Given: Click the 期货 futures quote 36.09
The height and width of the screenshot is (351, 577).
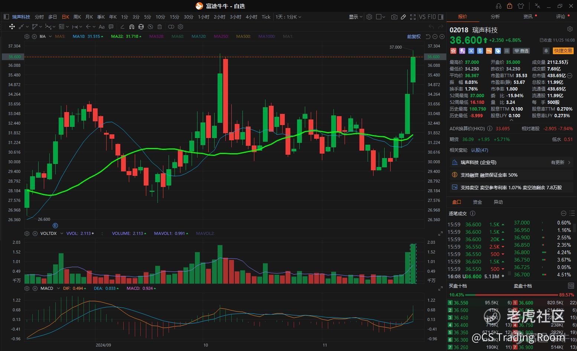Looking at the screenshot, I should coord(468,140).
